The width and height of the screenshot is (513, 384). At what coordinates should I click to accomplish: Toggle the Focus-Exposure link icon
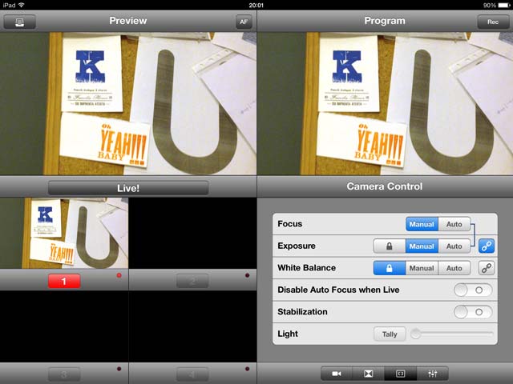click(x=486, y=246)
